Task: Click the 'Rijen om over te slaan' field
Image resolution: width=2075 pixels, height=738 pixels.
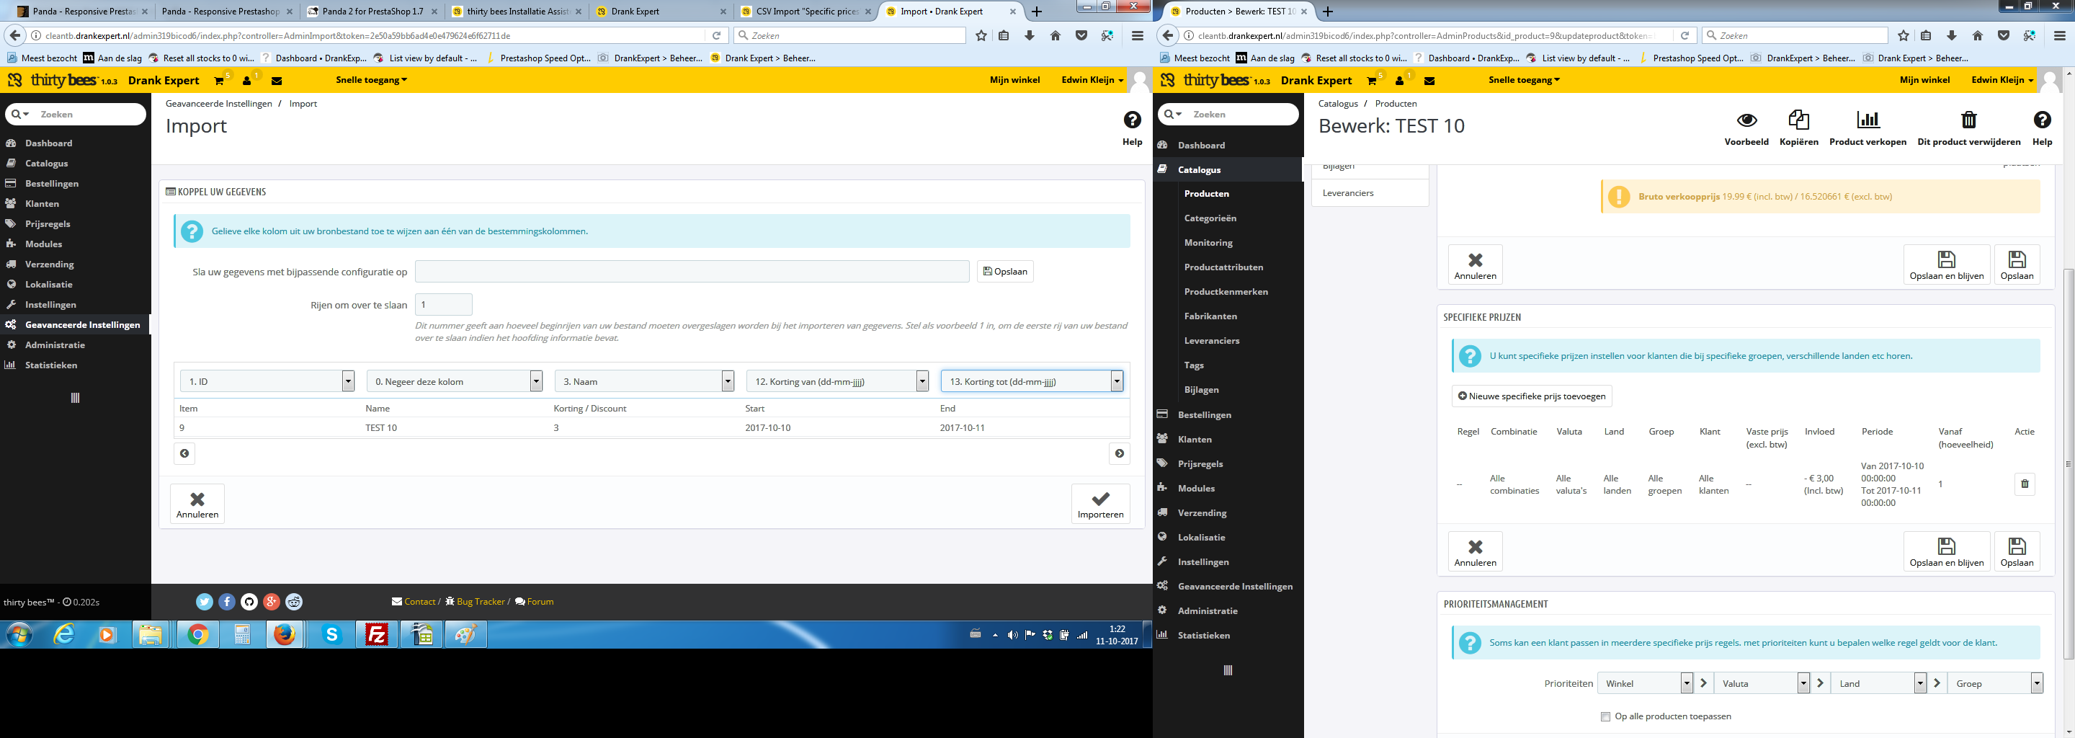Action: pyautogui.click(x=443, y=305)
